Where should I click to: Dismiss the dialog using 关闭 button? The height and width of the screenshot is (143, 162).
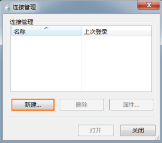[138, 130]
